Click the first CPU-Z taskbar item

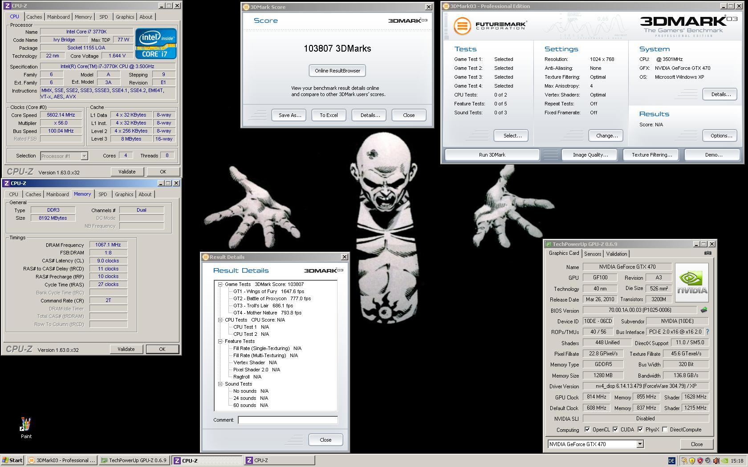click(x=207, y=460)
